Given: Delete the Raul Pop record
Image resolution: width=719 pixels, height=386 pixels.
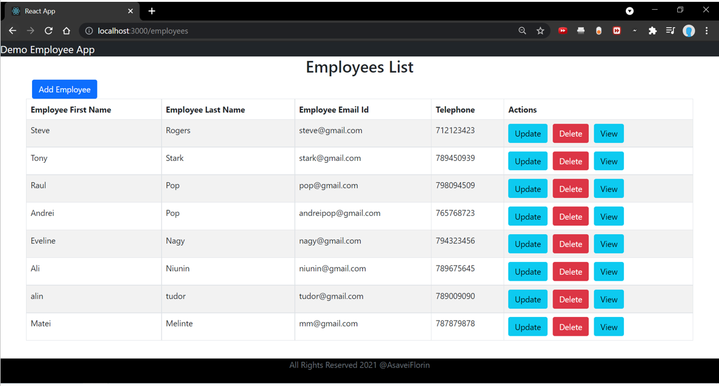Looking at the screenshot, I should coord(571,189).
